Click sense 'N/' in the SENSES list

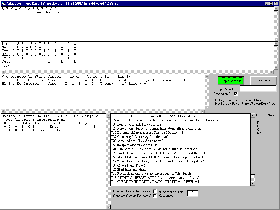[259, 133]
